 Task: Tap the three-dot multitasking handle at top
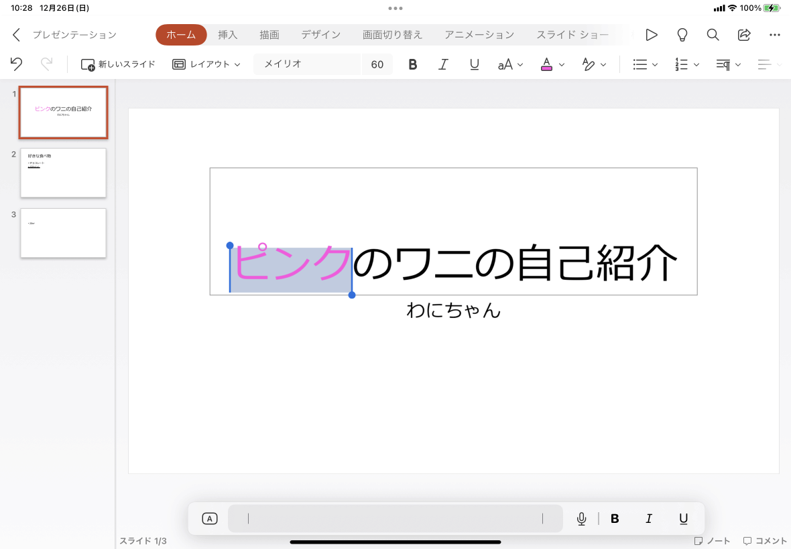[x=395, y=8]
